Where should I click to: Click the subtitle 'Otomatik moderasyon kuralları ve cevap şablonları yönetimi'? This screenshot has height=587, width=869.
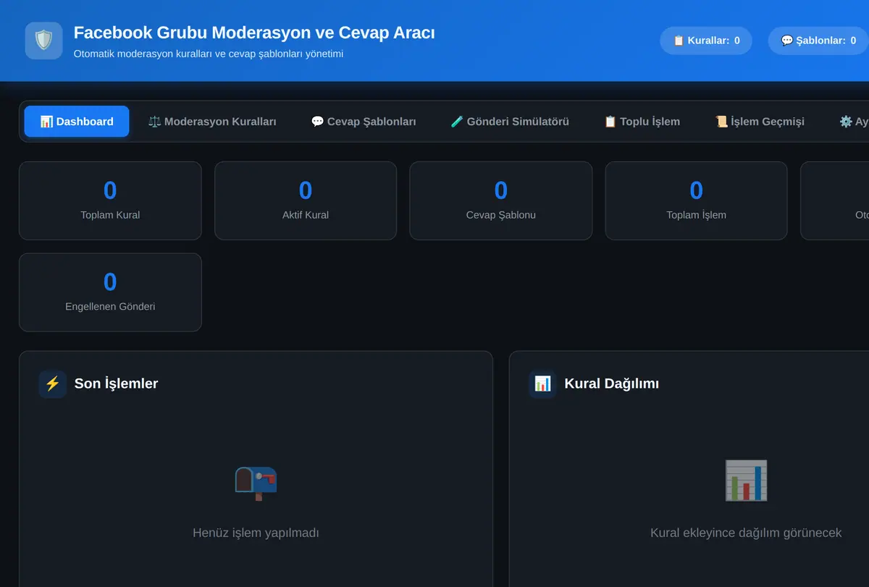(209, 54)
